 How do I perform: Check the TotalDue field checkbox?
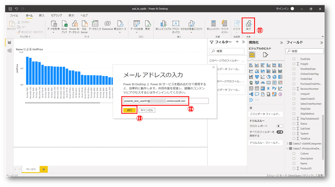294,138
